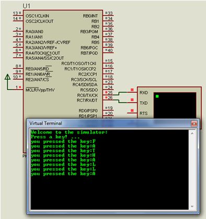Click pin 1 MCLR/Vpp/THV

pos(18,87)
